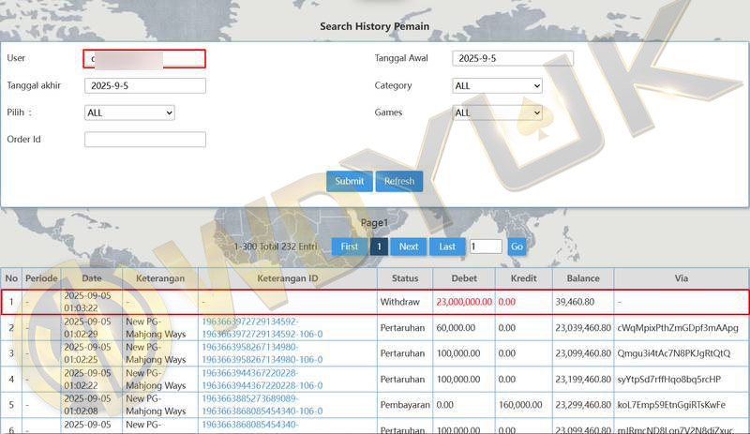Click debet amount 23,000,000.00
The width and height of the screenshot is (750, 434).
464,302
